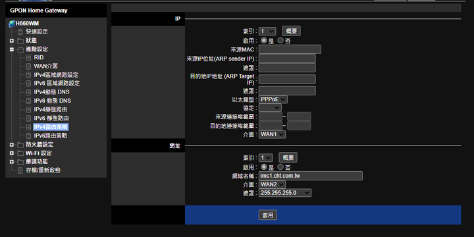
Task: Select 否 for 啟用 in 網址 section
Action: 280,167
